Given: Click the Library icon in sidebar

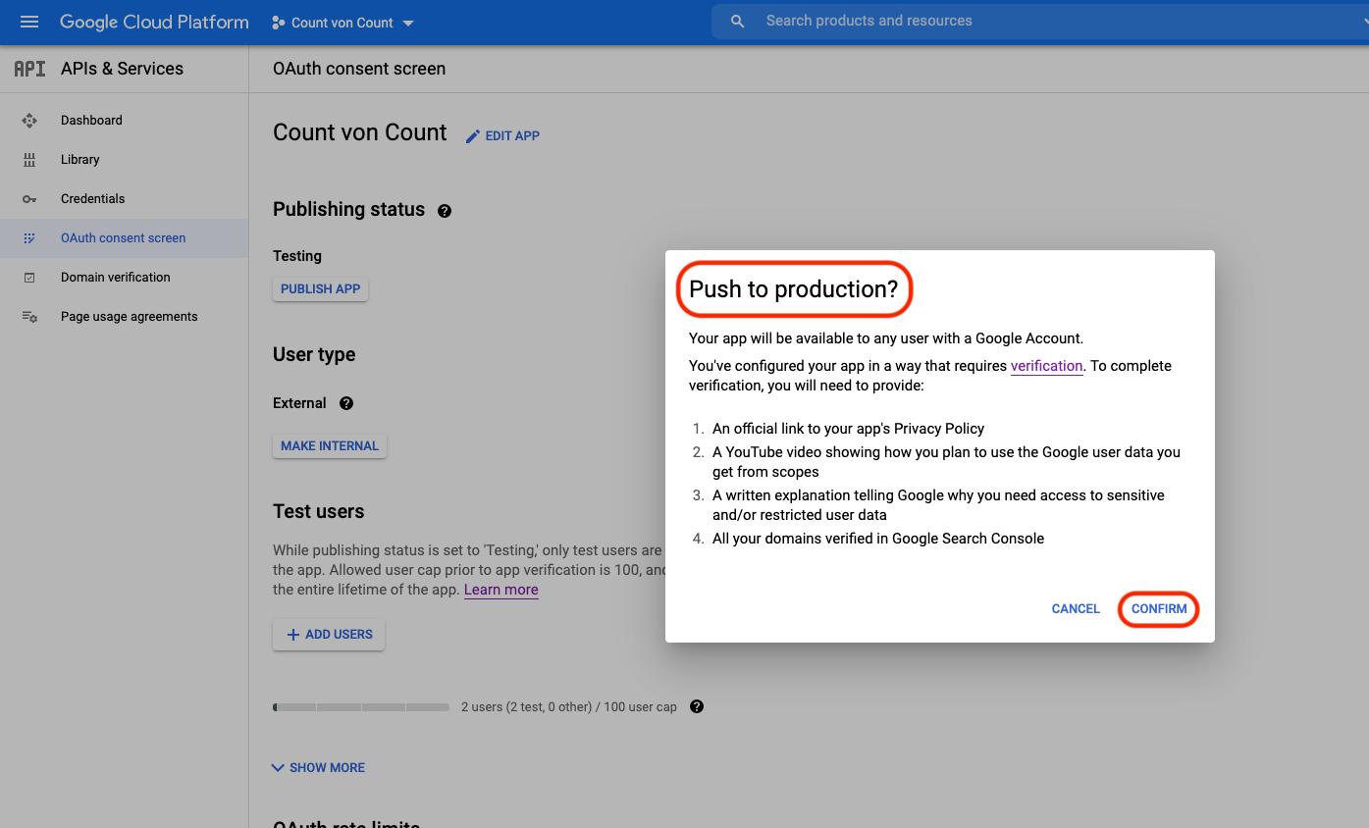Looking at the screenshot, I should tap(29, 160).
